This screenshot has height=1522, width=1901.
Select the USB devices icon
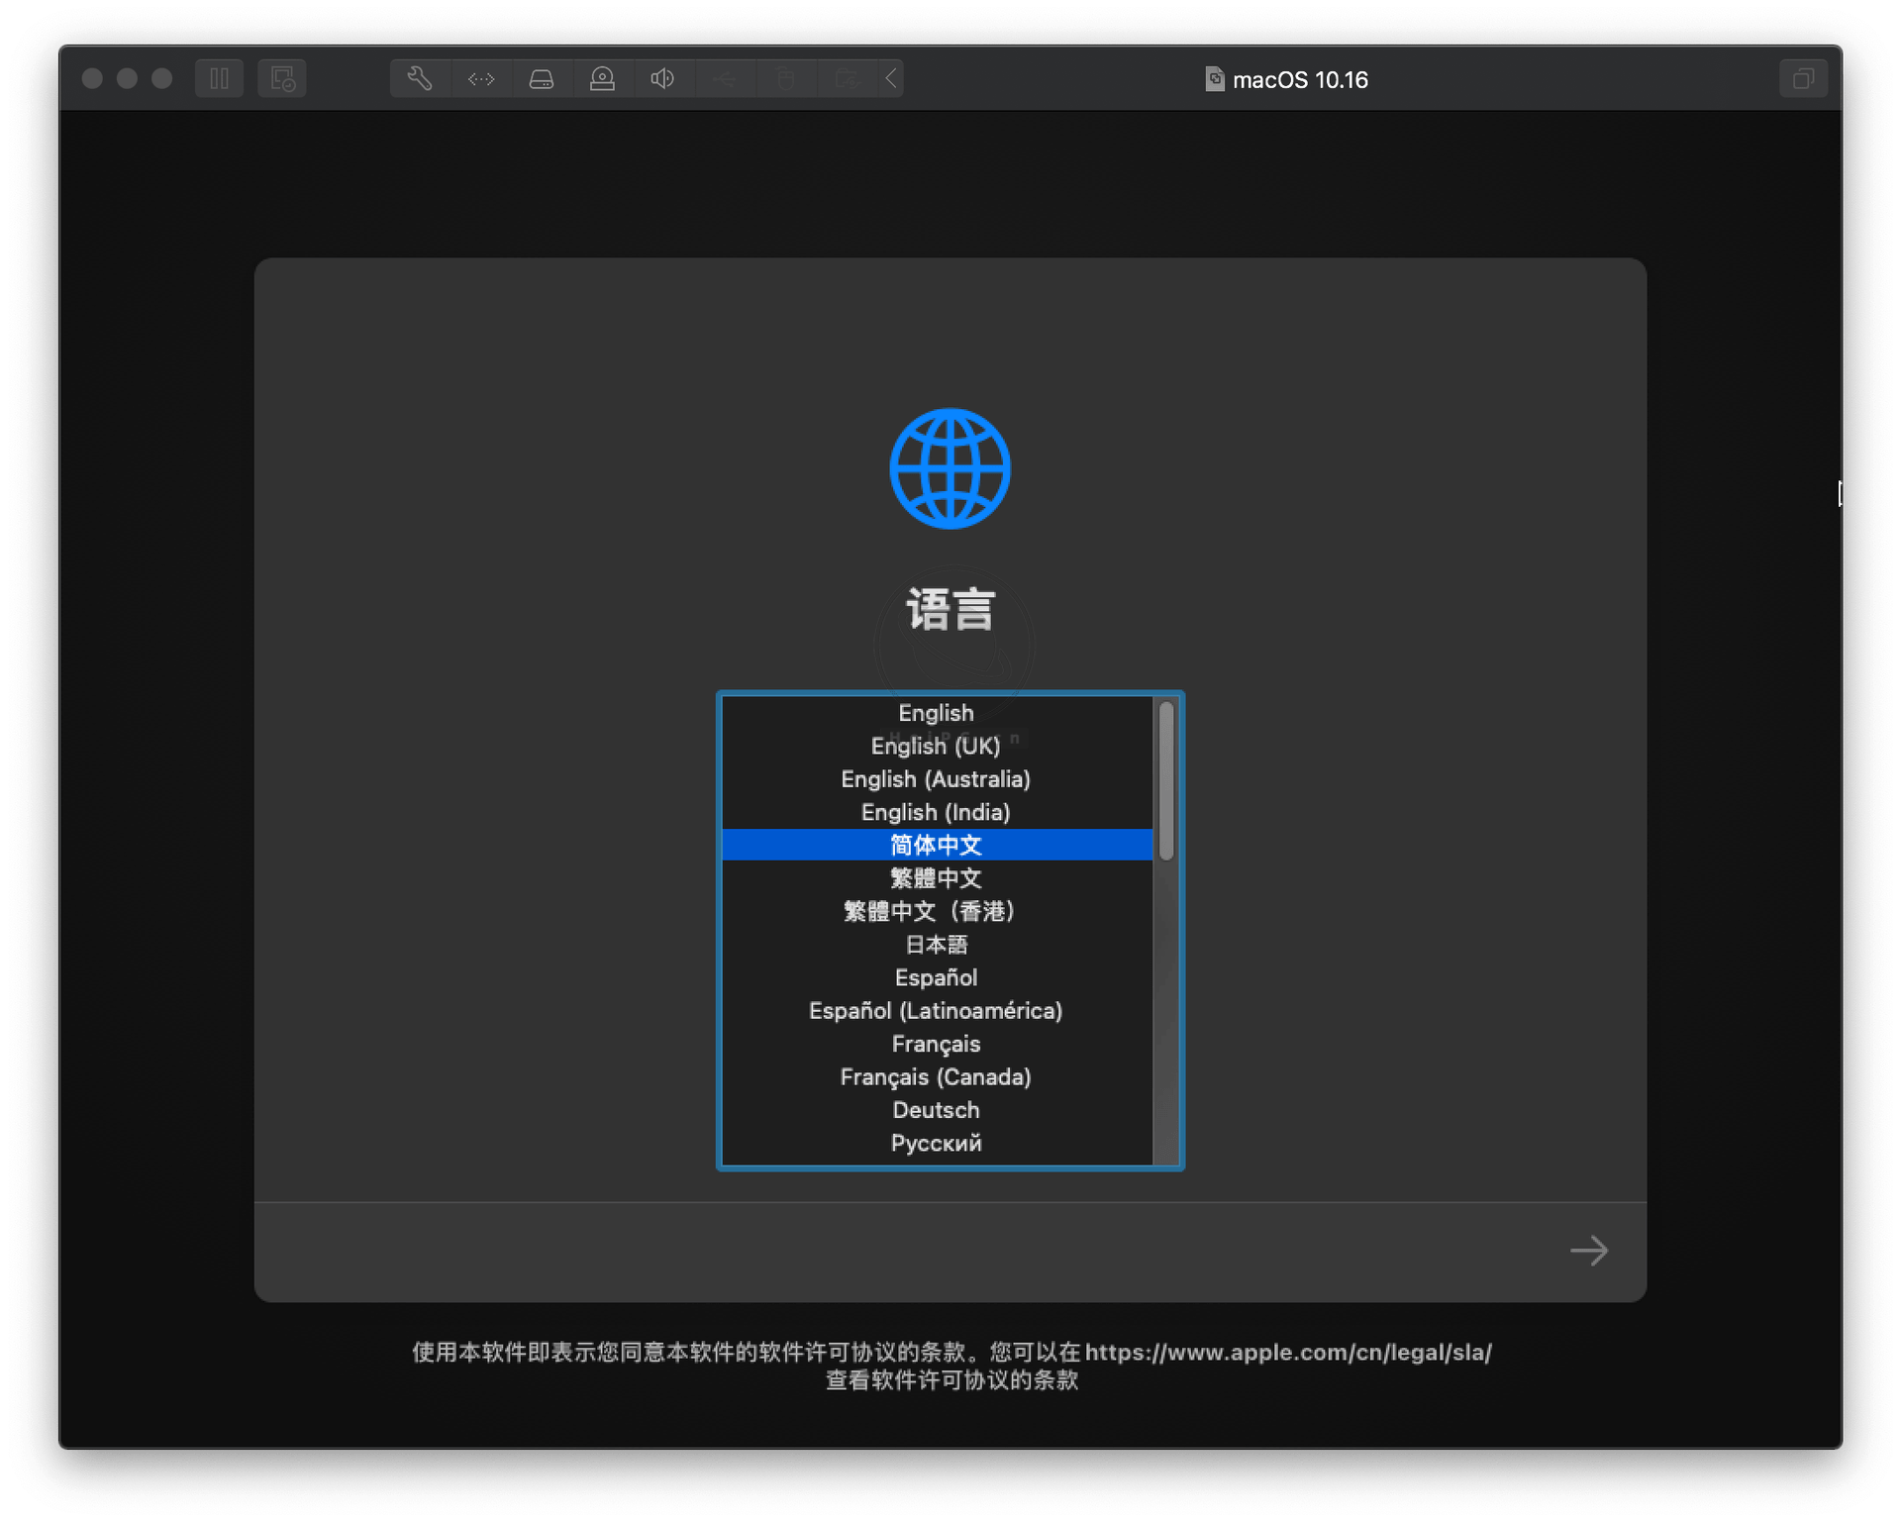pyautogui.click(x=726, y=78)
